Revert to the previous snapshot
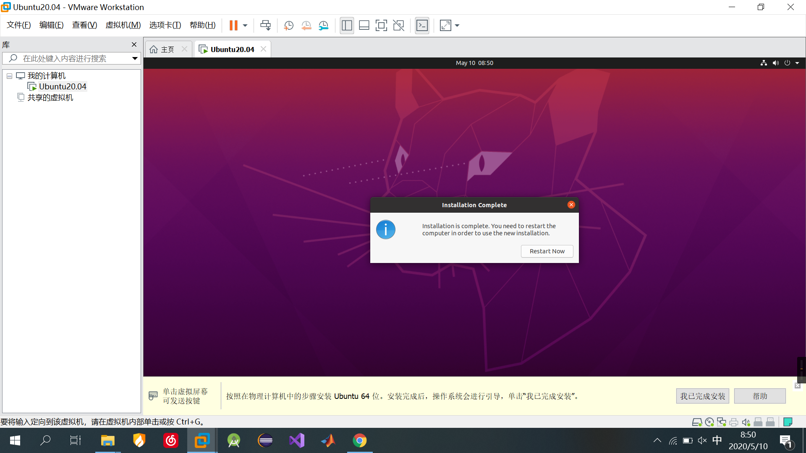 [x=306, y=26]
